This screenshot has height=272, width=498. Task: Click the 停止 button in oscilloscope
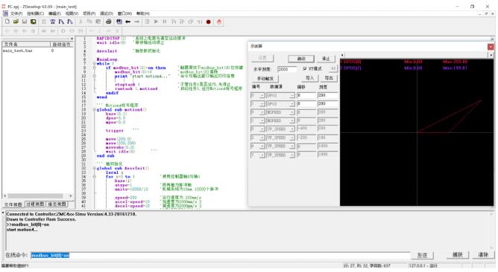(327, 59)
